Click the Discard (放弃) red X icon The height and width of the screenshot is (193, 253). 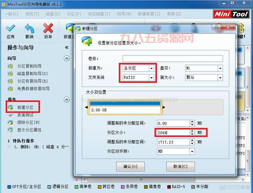(48, 28)
